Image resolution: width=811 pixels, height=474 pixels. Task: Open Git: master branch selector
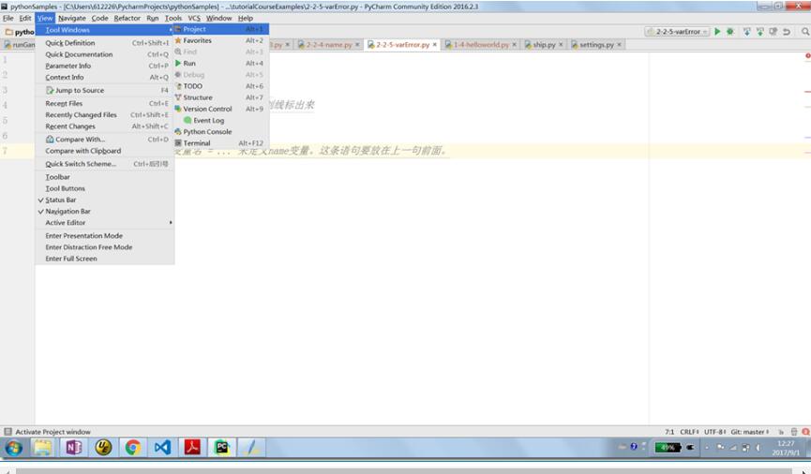(749, 432)
